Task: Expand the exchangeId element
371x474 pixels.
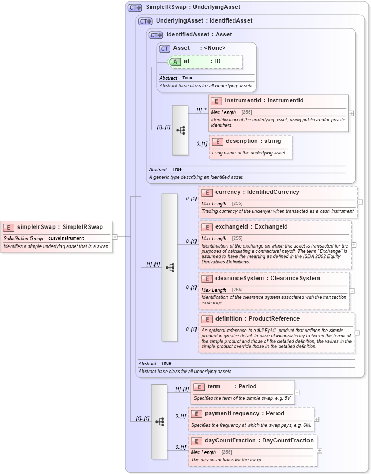Action: point(354,245)
